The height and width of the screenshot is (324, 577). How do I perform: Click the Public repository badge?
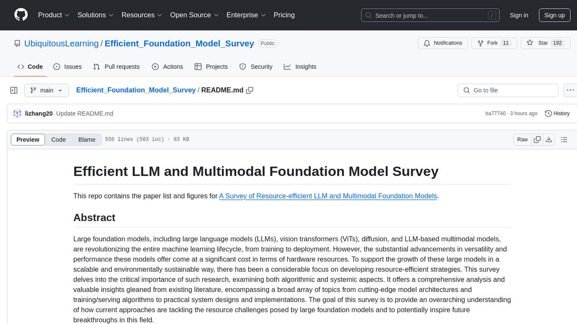(x=268, y=43)
